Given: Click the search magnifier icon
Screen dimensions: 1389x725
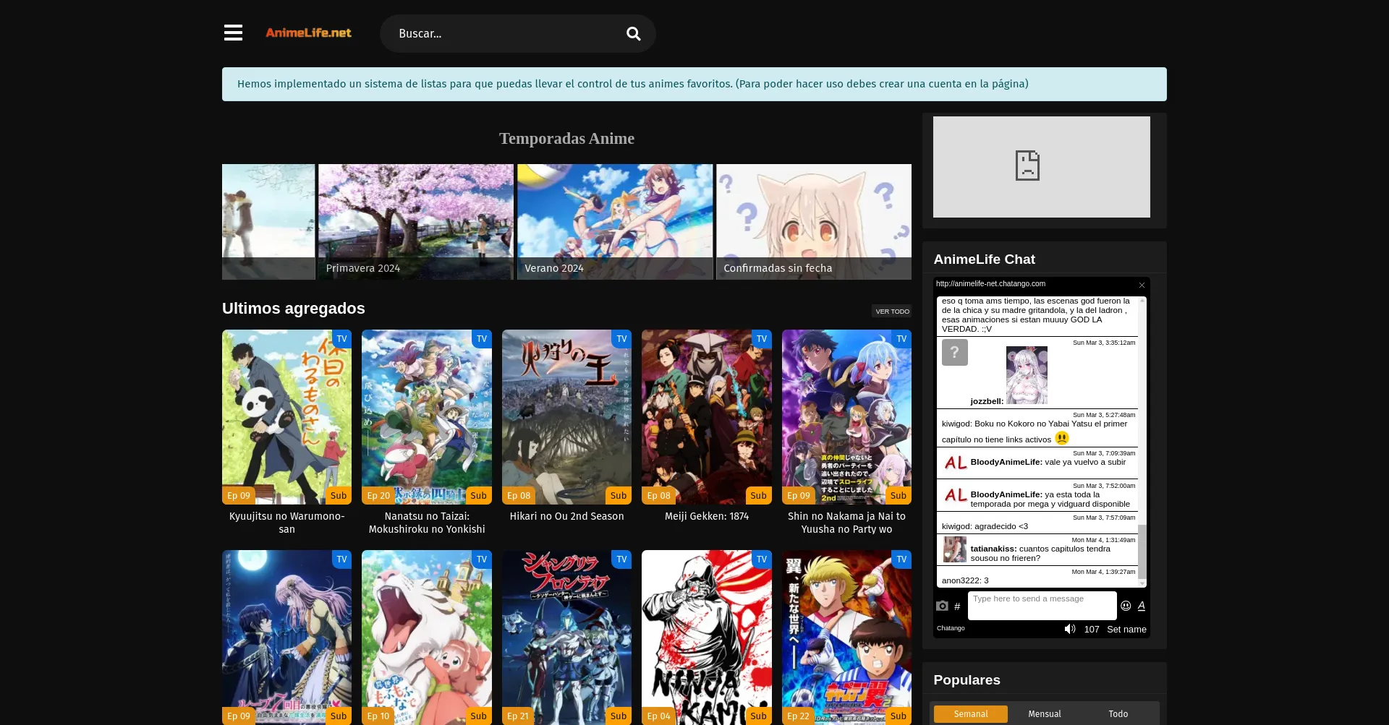Looking at the screenshot, I should [x=634, y=34].
